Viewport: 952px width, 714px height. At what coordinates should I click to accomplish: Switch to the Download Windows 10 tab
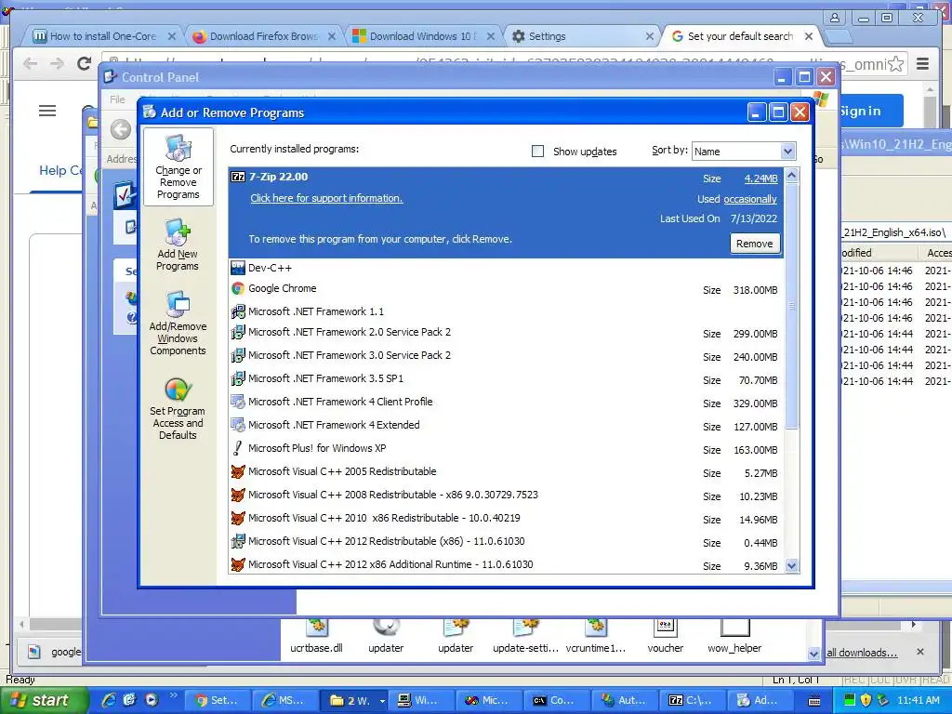point(425,36)
